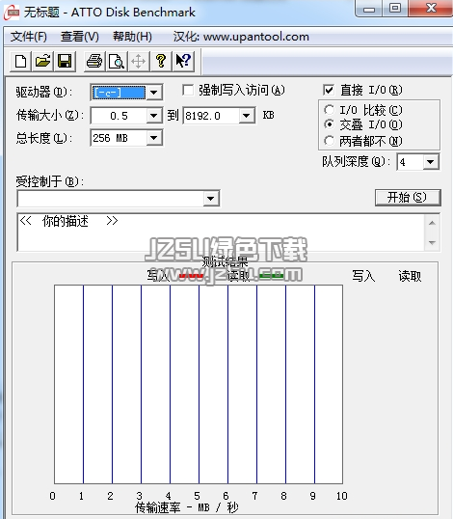Click the description box scroll-down arrow
This screenshot has height=519, width=453.
pyautogui.click(x=432, y=243)
